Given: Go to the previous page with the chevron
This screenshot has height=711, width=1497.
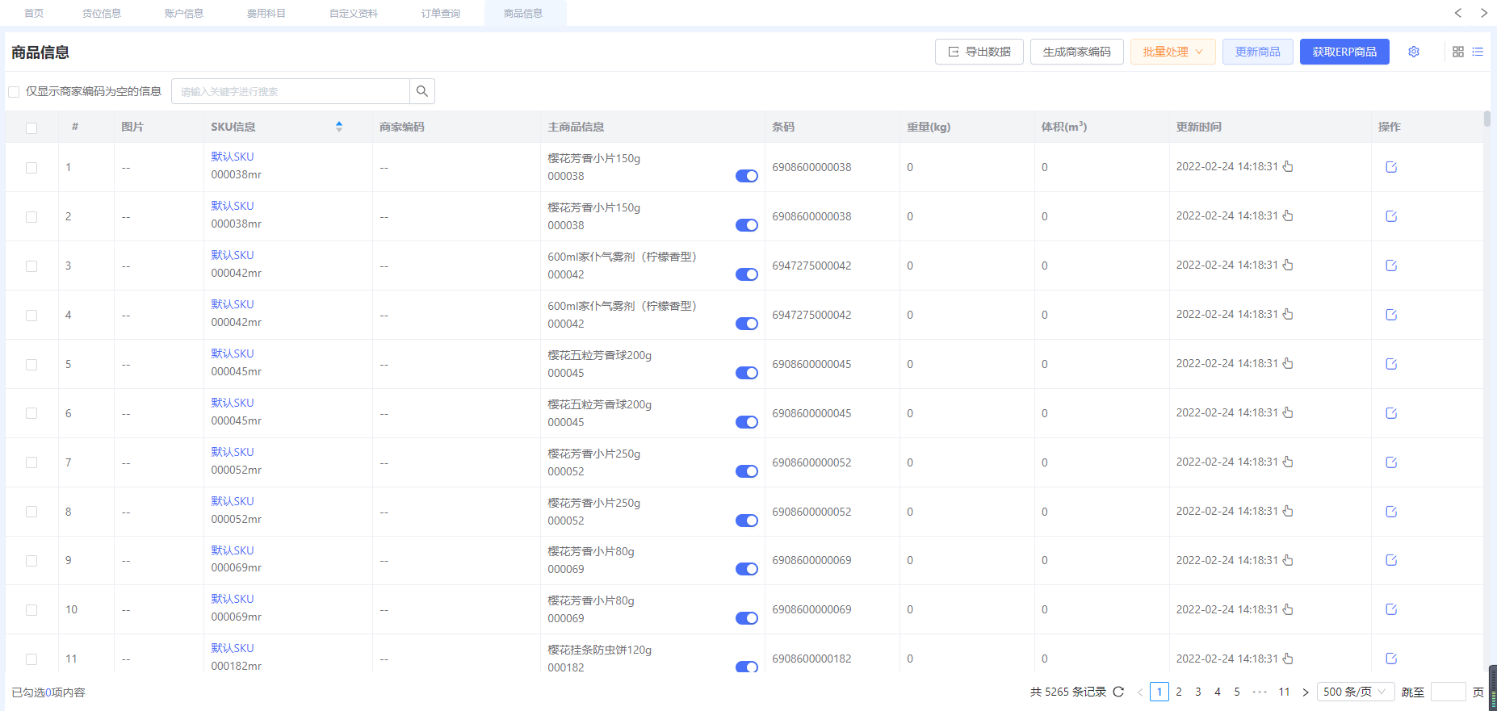Looking at the screenshot, I should tap(1140, 692).
